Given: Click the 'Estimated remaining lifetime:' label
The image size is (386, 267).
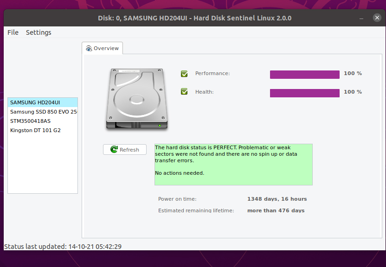Looking at the screenshot, I should coord(196,210).
